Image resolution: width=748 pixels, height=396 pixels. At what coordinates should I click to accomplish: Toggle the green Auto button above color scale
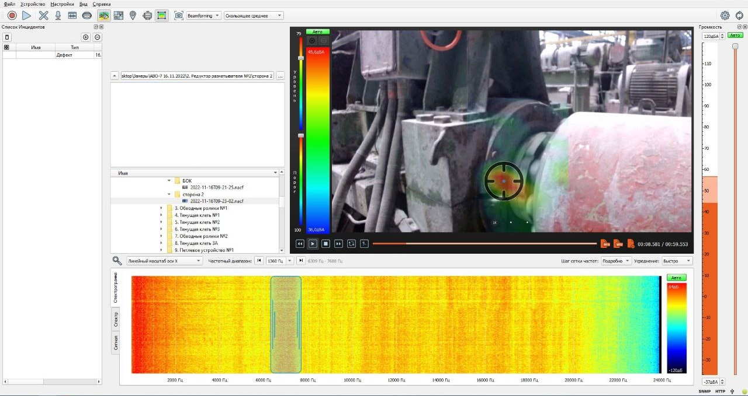point(317,32)
